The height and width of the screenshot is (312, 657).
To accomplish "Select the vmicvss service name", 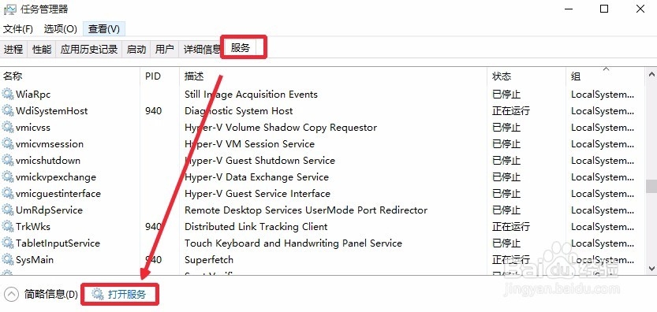I will [x=33, y=128].
